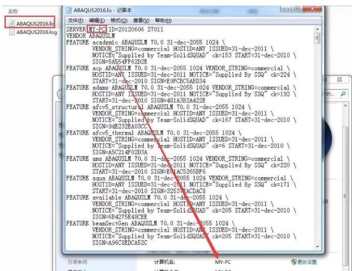The height and width of the screenshot is (271, 352).
Task: Click System window scrollbar up arrow
Action: (x=346, y=105)
